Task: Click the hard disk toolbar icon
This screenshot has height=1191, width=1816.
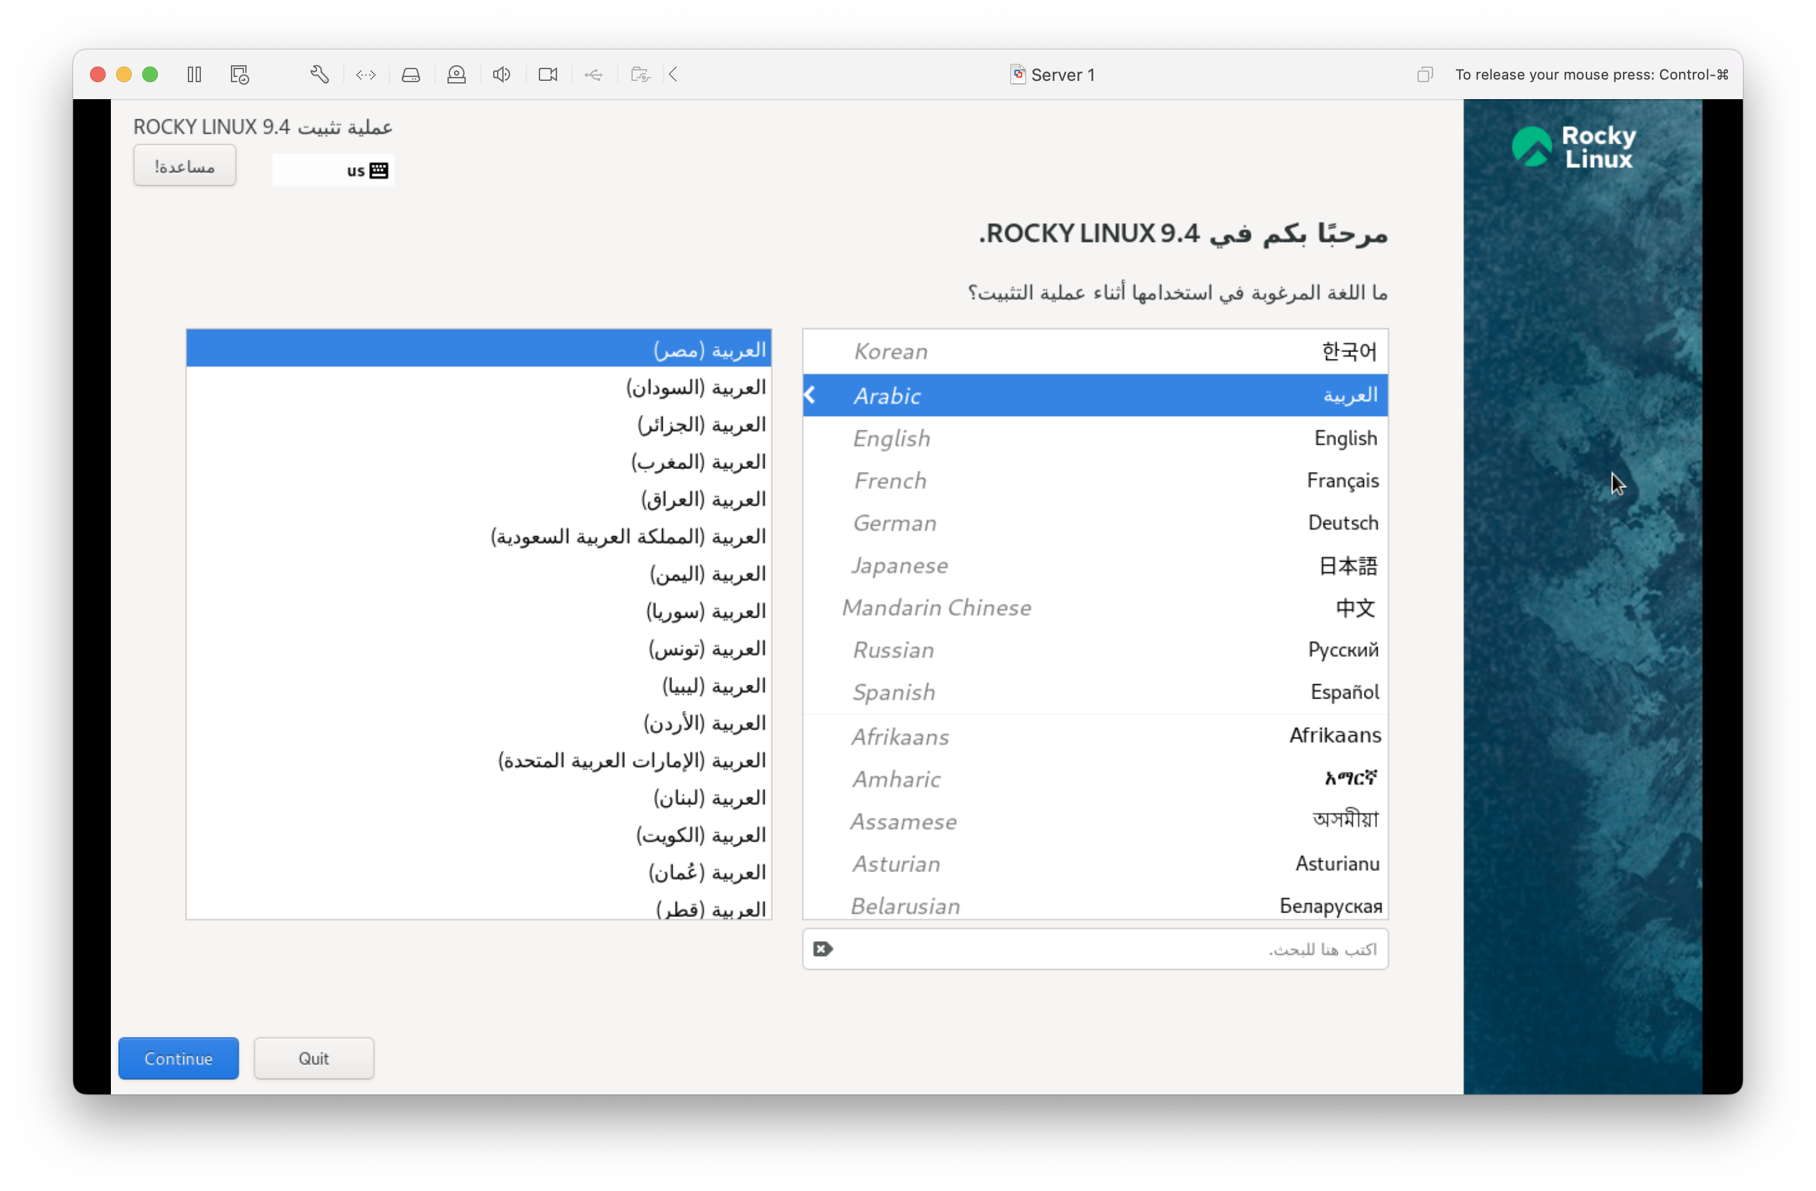Action: (411, 74)
